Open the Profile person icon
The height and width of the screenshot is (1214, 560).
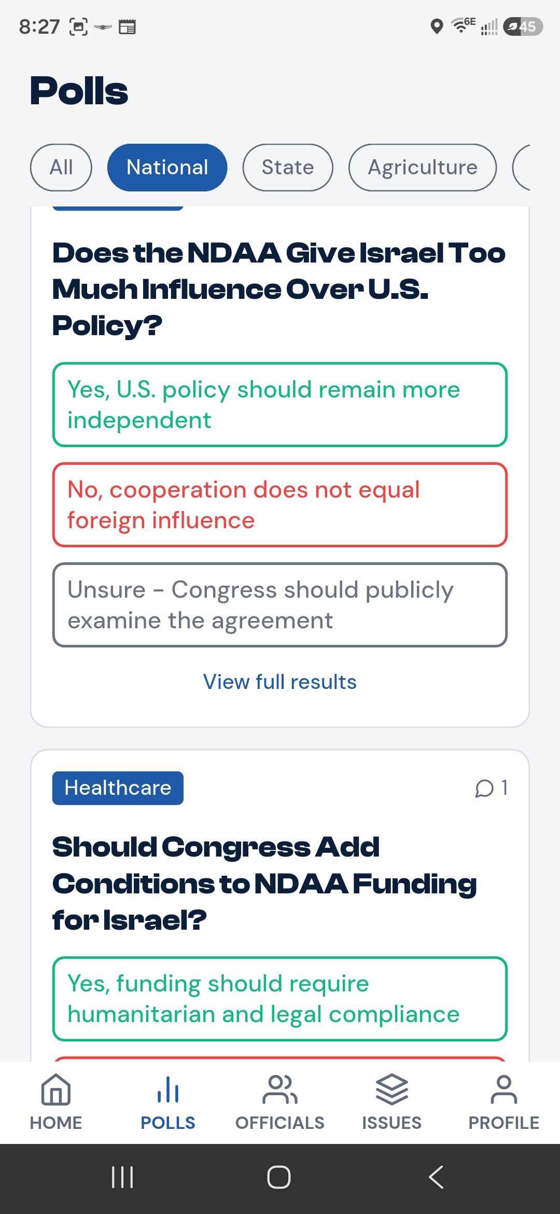tap(503, 1089)
